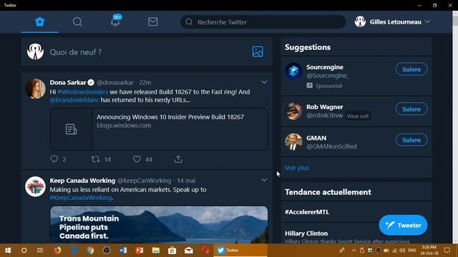Click ENG language indicator in tray
The width and height of the screenshot is (458, 257).
click(412, 251)
